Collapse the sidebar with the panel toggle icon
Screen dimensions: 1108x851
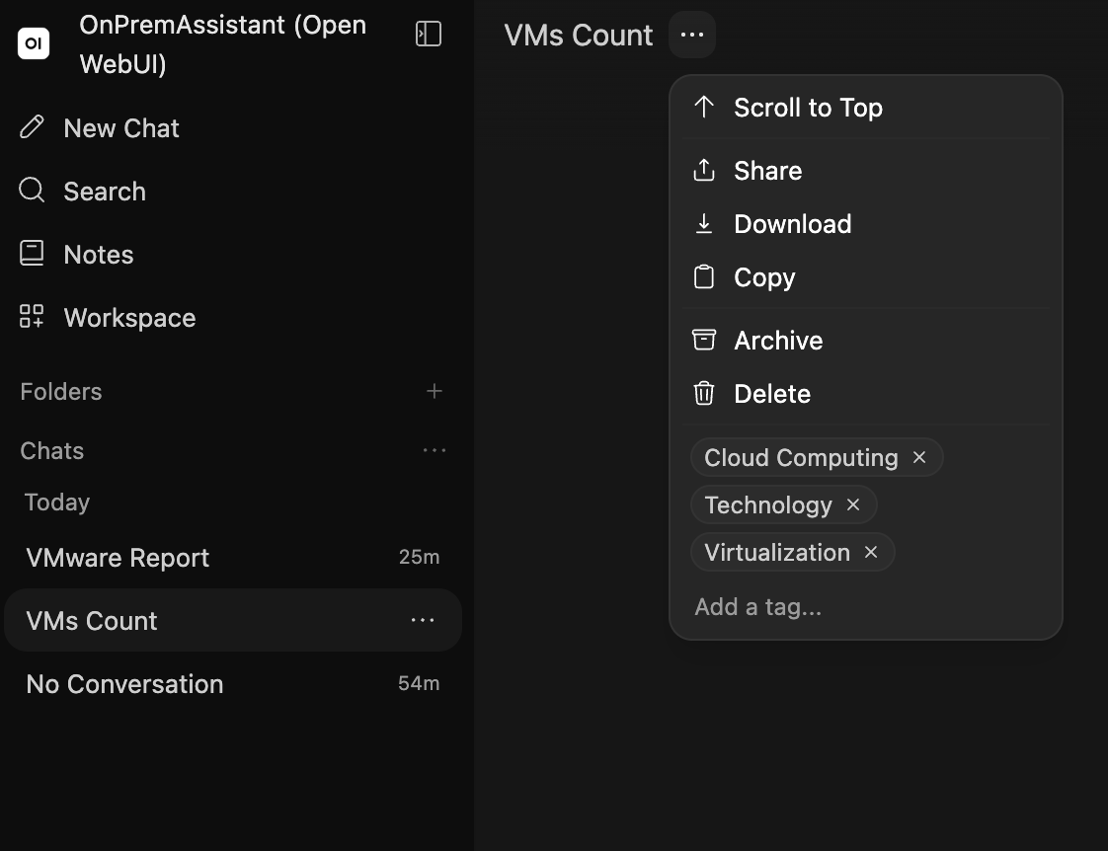(x=429, y=34)
